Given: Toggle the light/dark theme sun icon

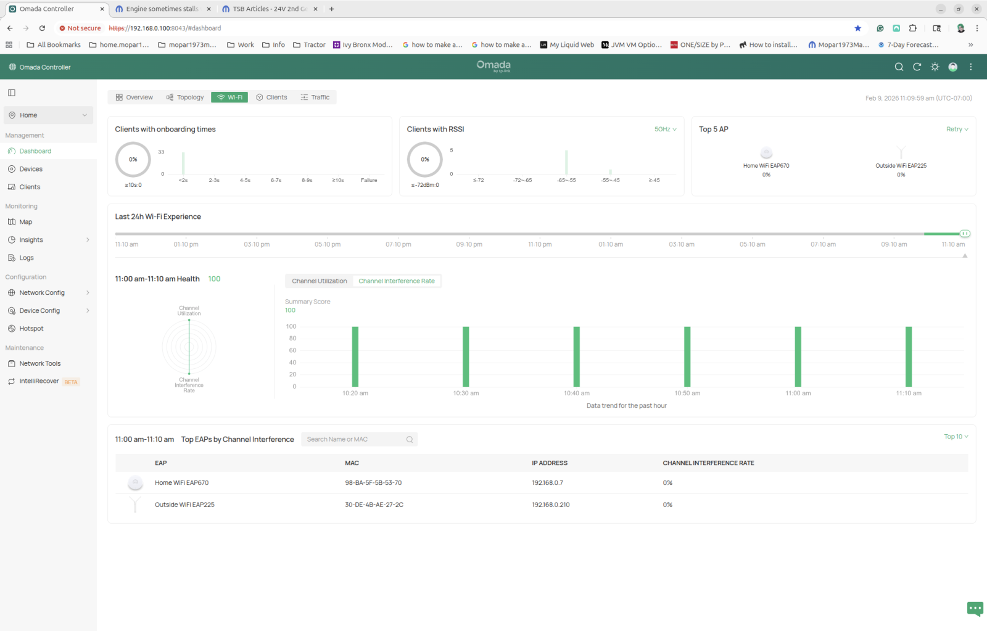Looking at the screenshot, I should tap(935, 67).
